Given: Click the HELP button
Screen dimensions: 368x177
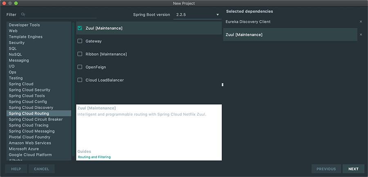Looking at the screenshot, I should pos(16,169).
